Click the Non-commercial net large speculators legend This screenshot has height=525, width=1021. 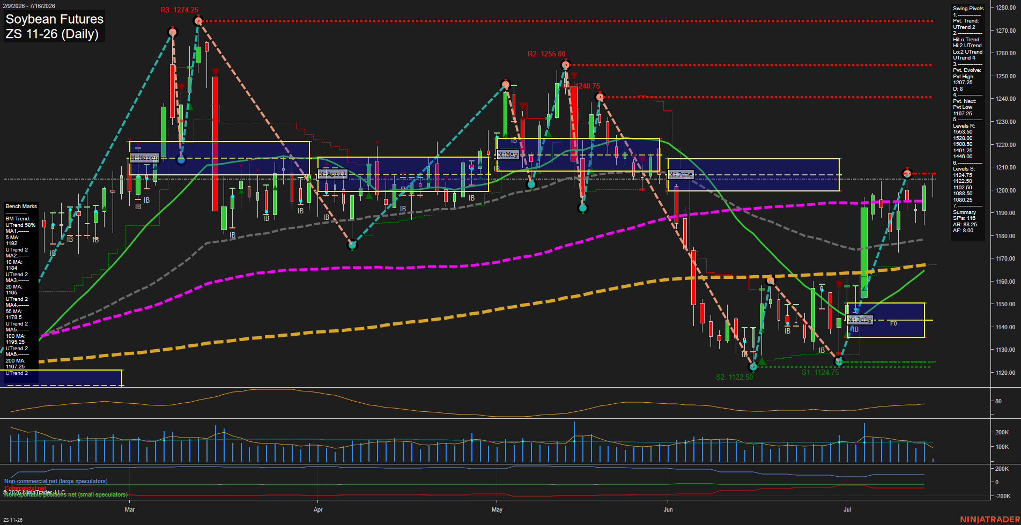56,482
